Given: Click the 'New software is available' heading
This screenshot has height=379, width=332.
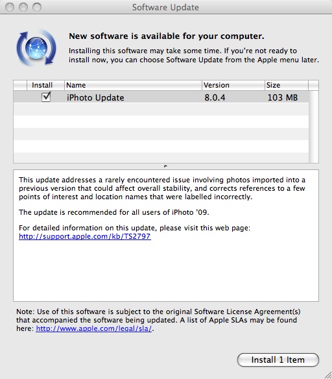Looking at the screenshot, I should (x=167, y=36).
